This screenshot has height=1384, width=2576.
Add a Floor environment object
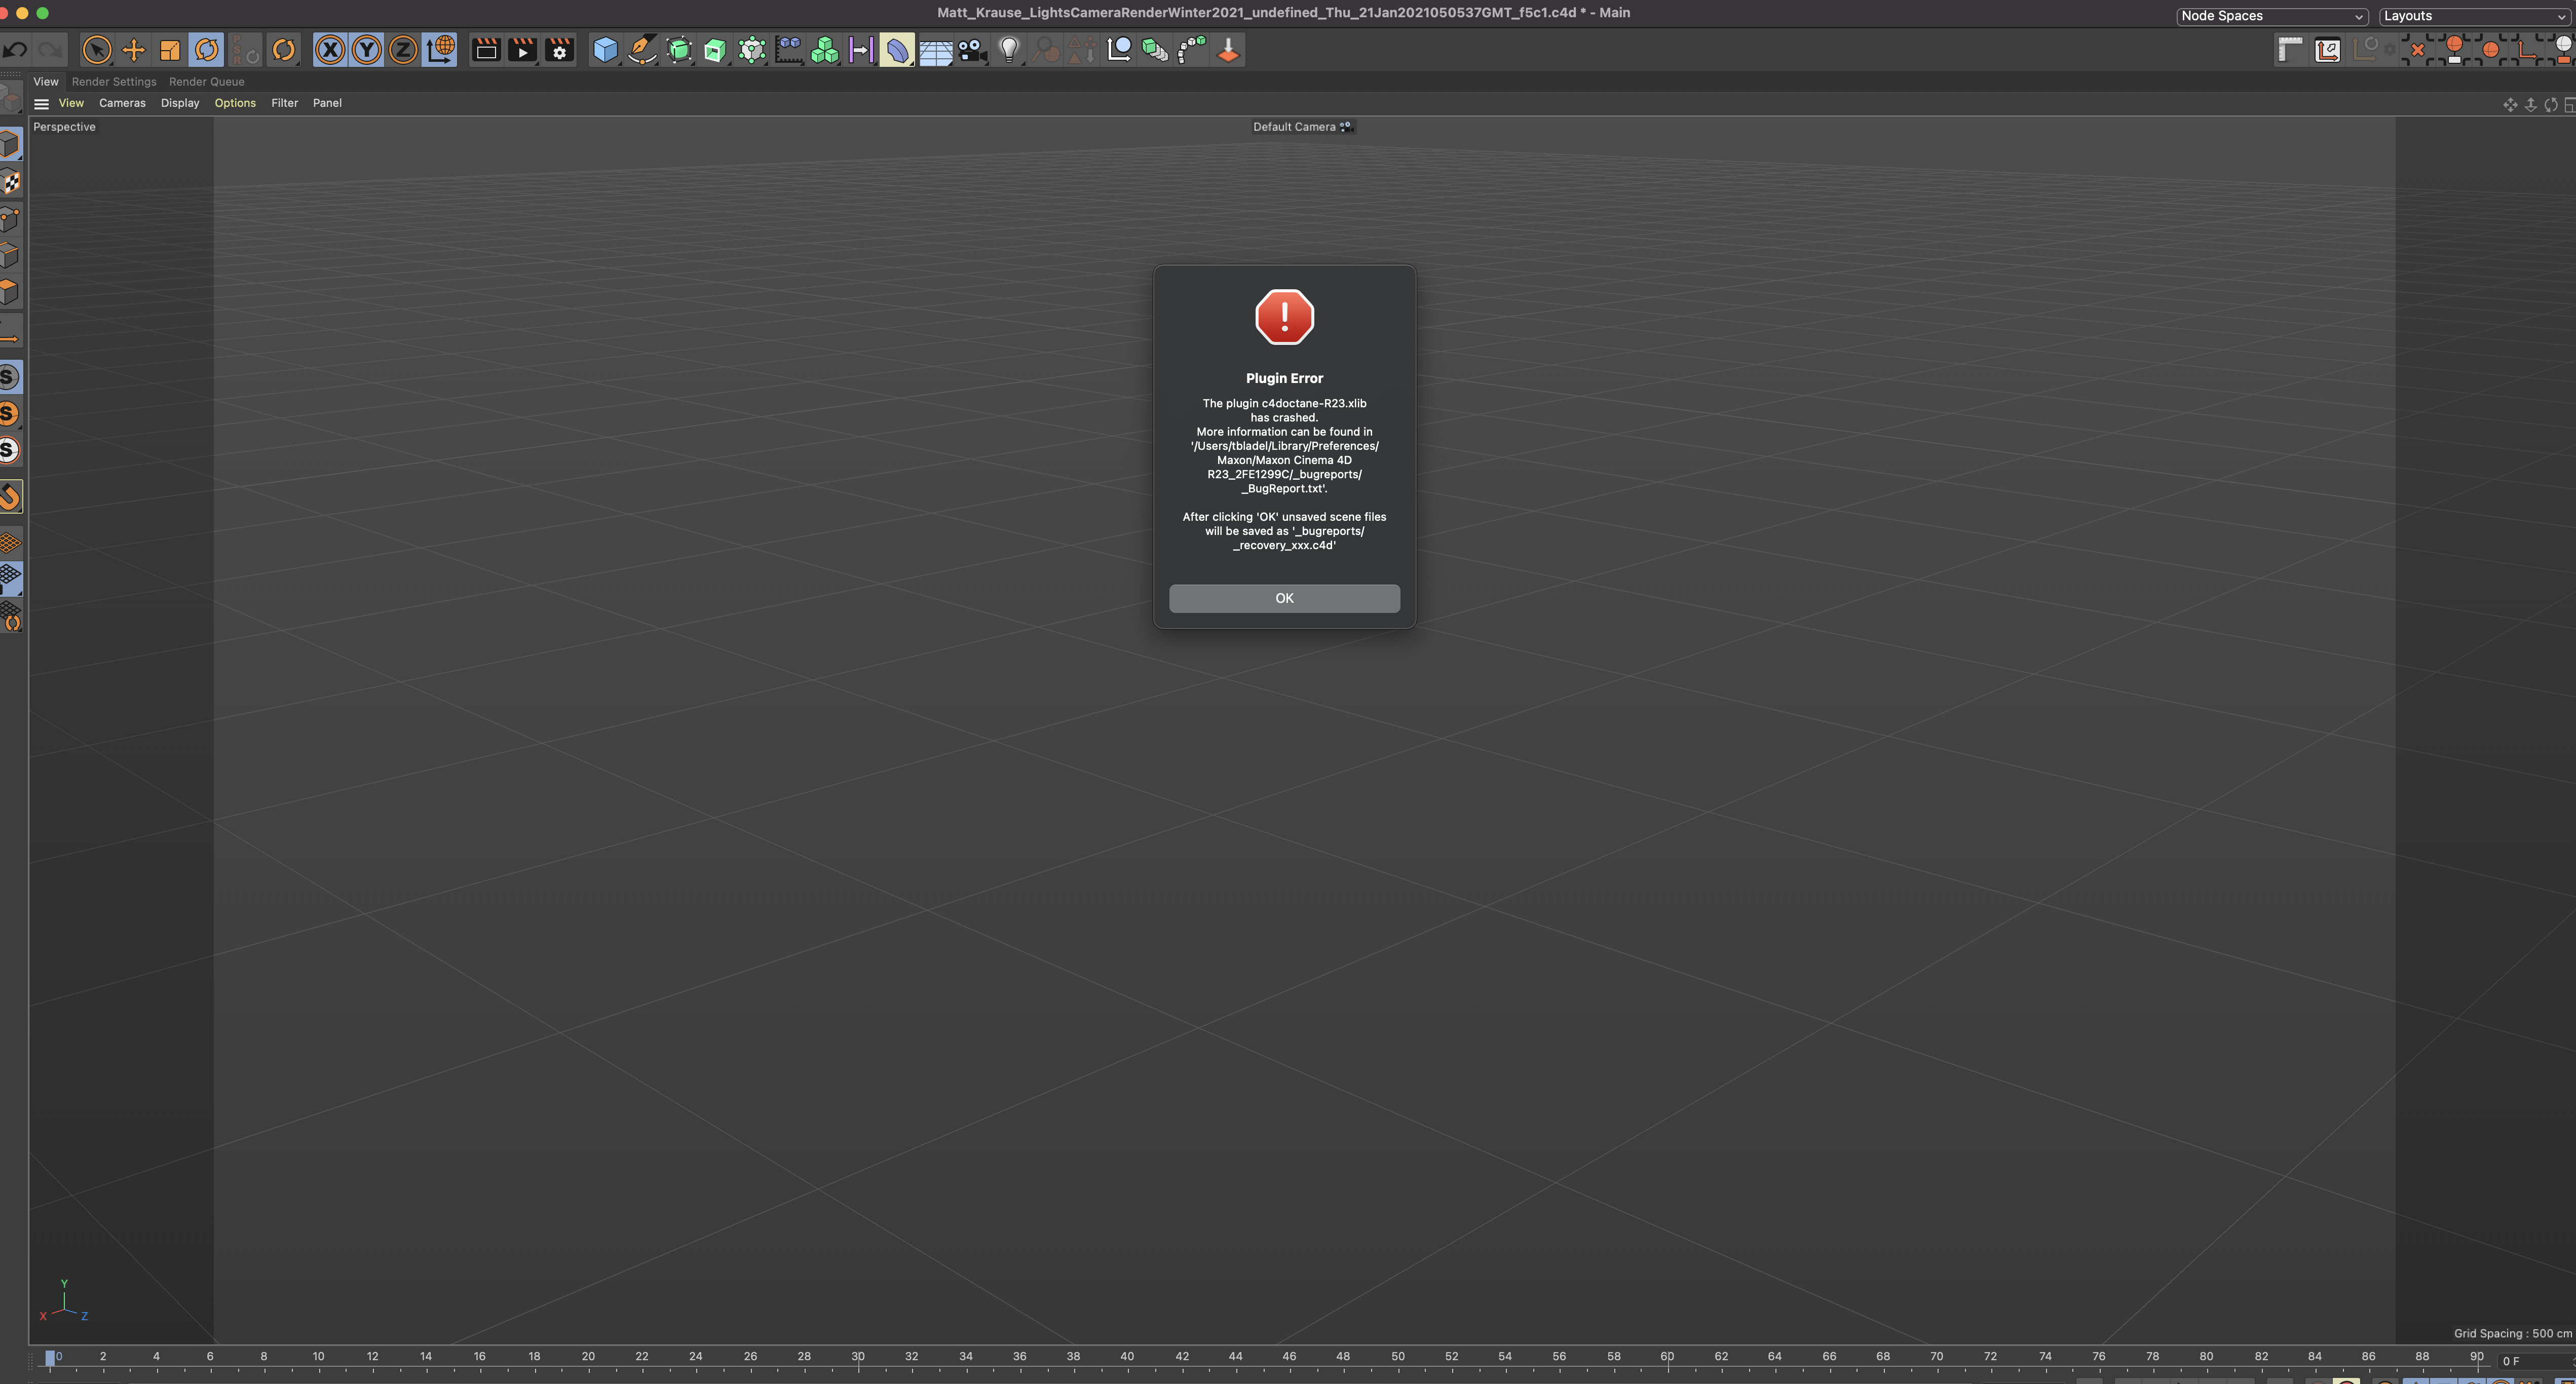tap(935, 50)
